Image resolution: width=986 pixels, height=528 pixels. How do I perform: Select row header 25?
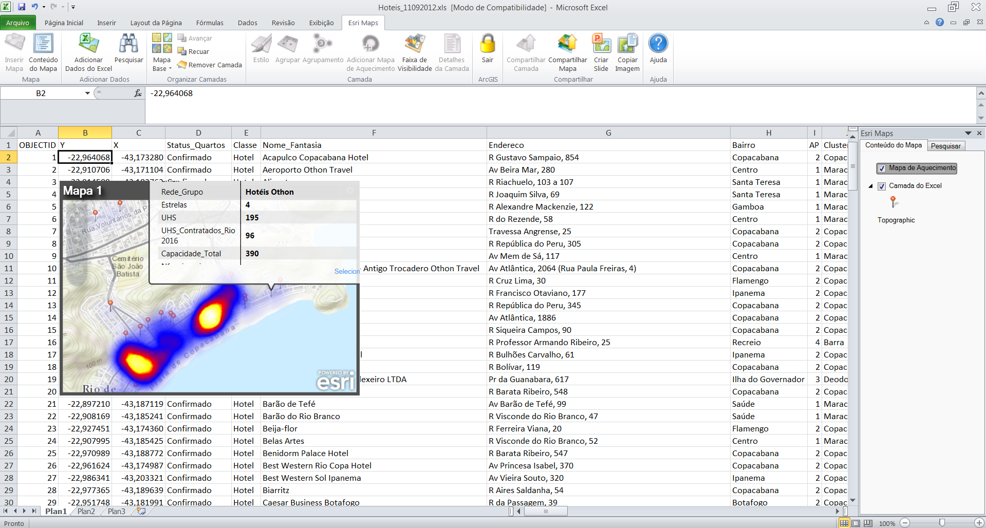pos(8,441)
